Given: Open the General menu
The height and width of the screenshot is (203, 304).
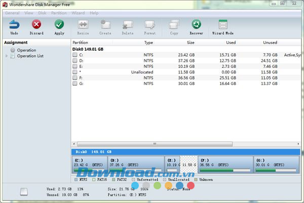Looking at the screenshot, I should pos(12,13).
